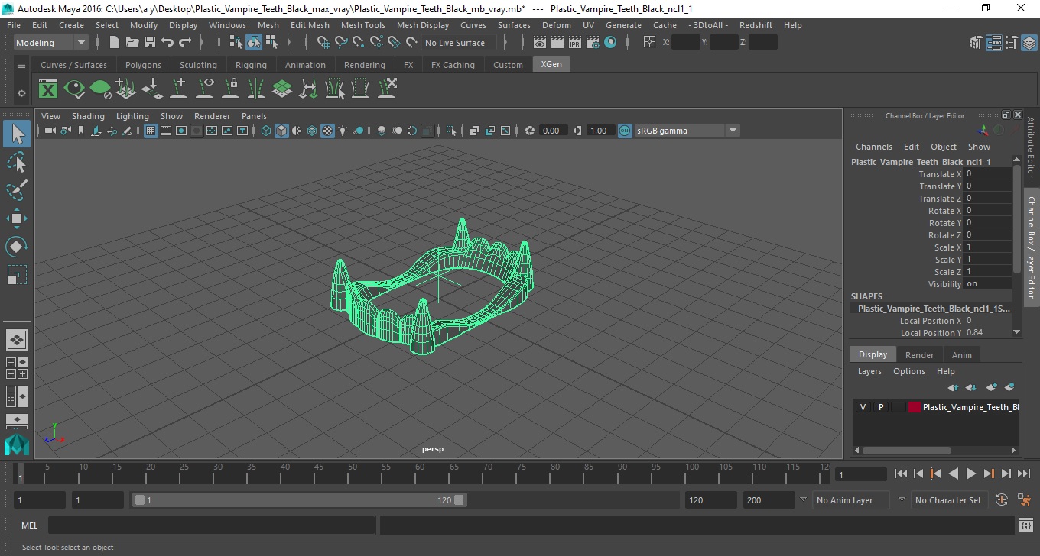This screenshot has height=556, width=1040.
Task: Select the arrow Select Tool in toolbox
Action: 17,134
